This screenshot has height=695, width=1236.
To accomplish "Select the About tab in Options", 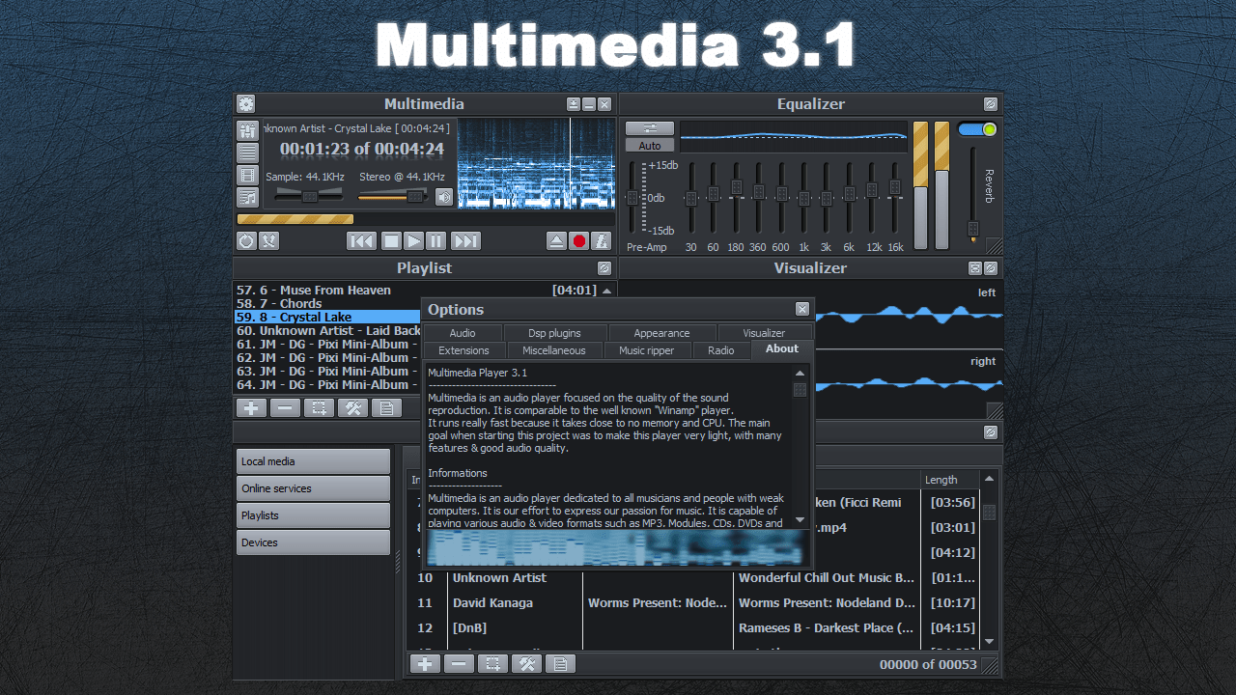I will coord(782,349).
